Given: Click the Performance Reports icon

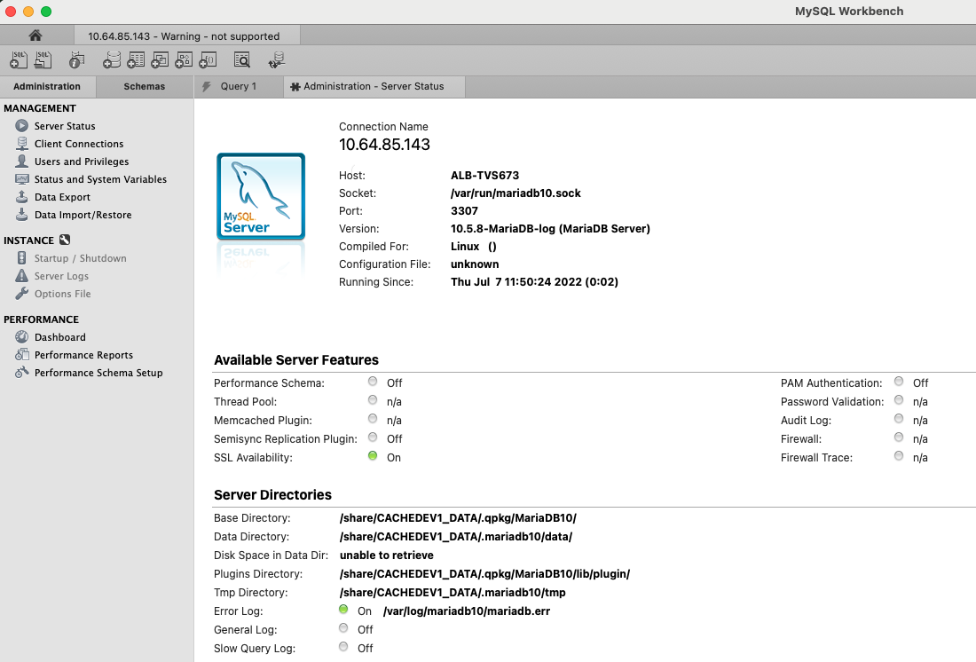Looking at the screenshot, I should [x=22, y=355].
